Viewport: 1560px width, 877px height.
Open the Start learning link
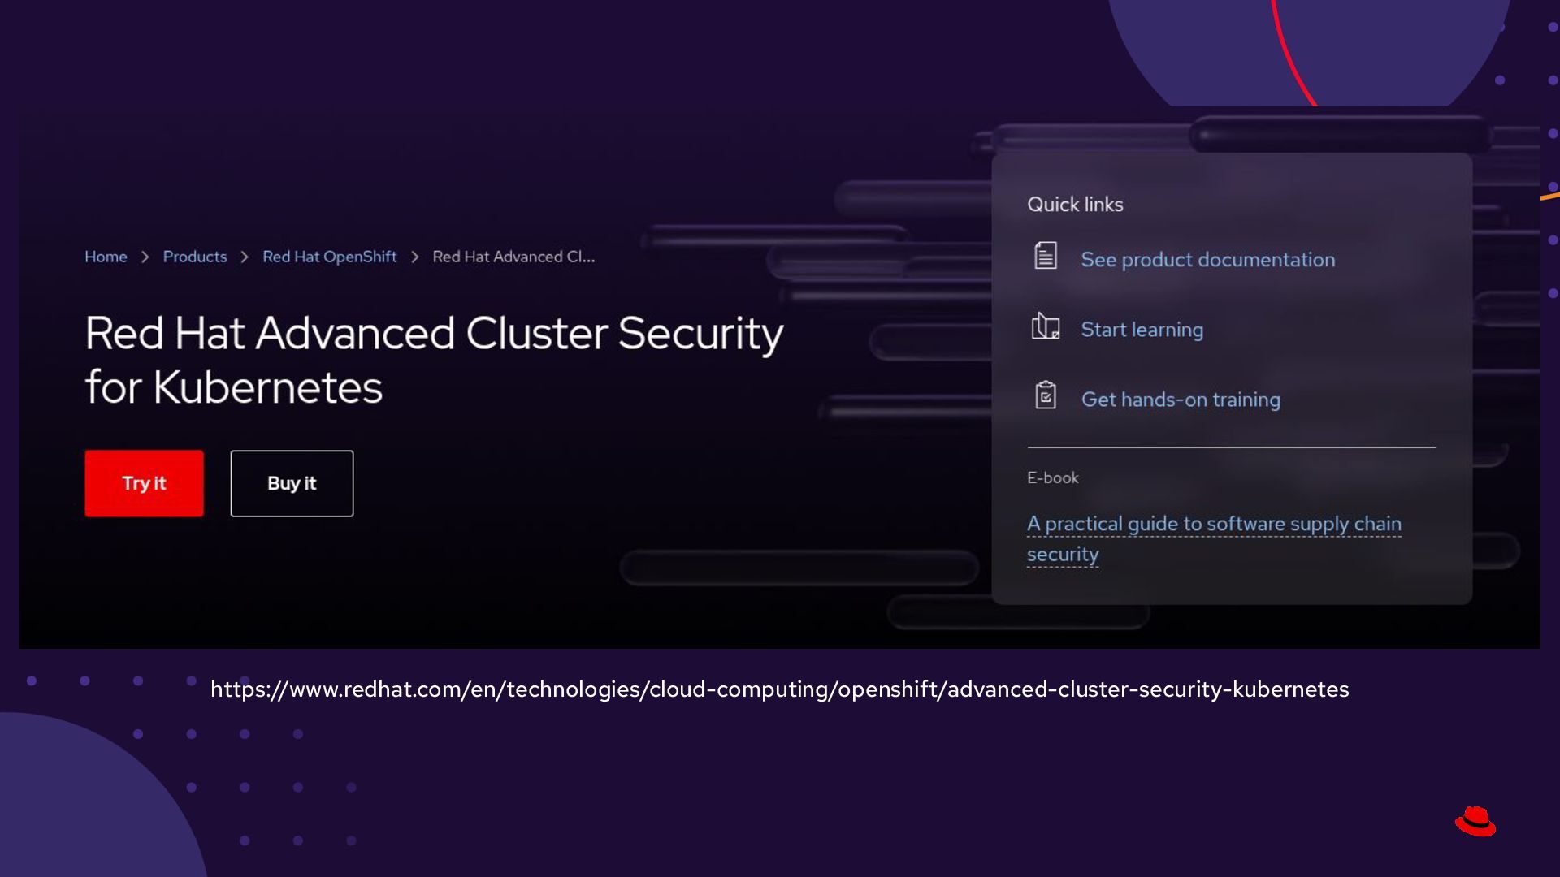point(1142,330)
